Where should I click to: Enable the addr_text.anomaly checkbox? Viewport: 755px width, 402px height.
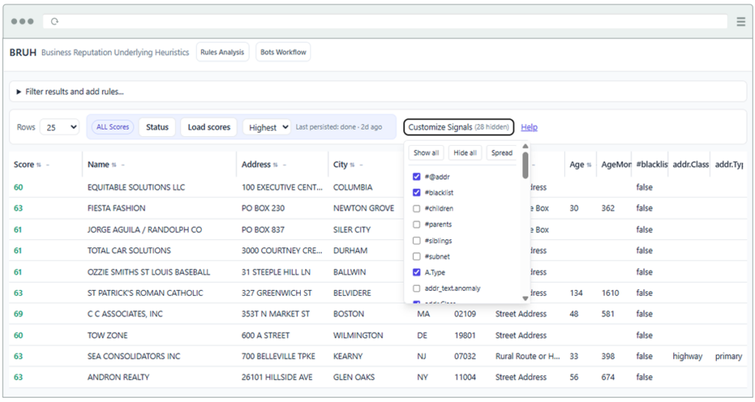pyautogui.click(x=417, y=288)
